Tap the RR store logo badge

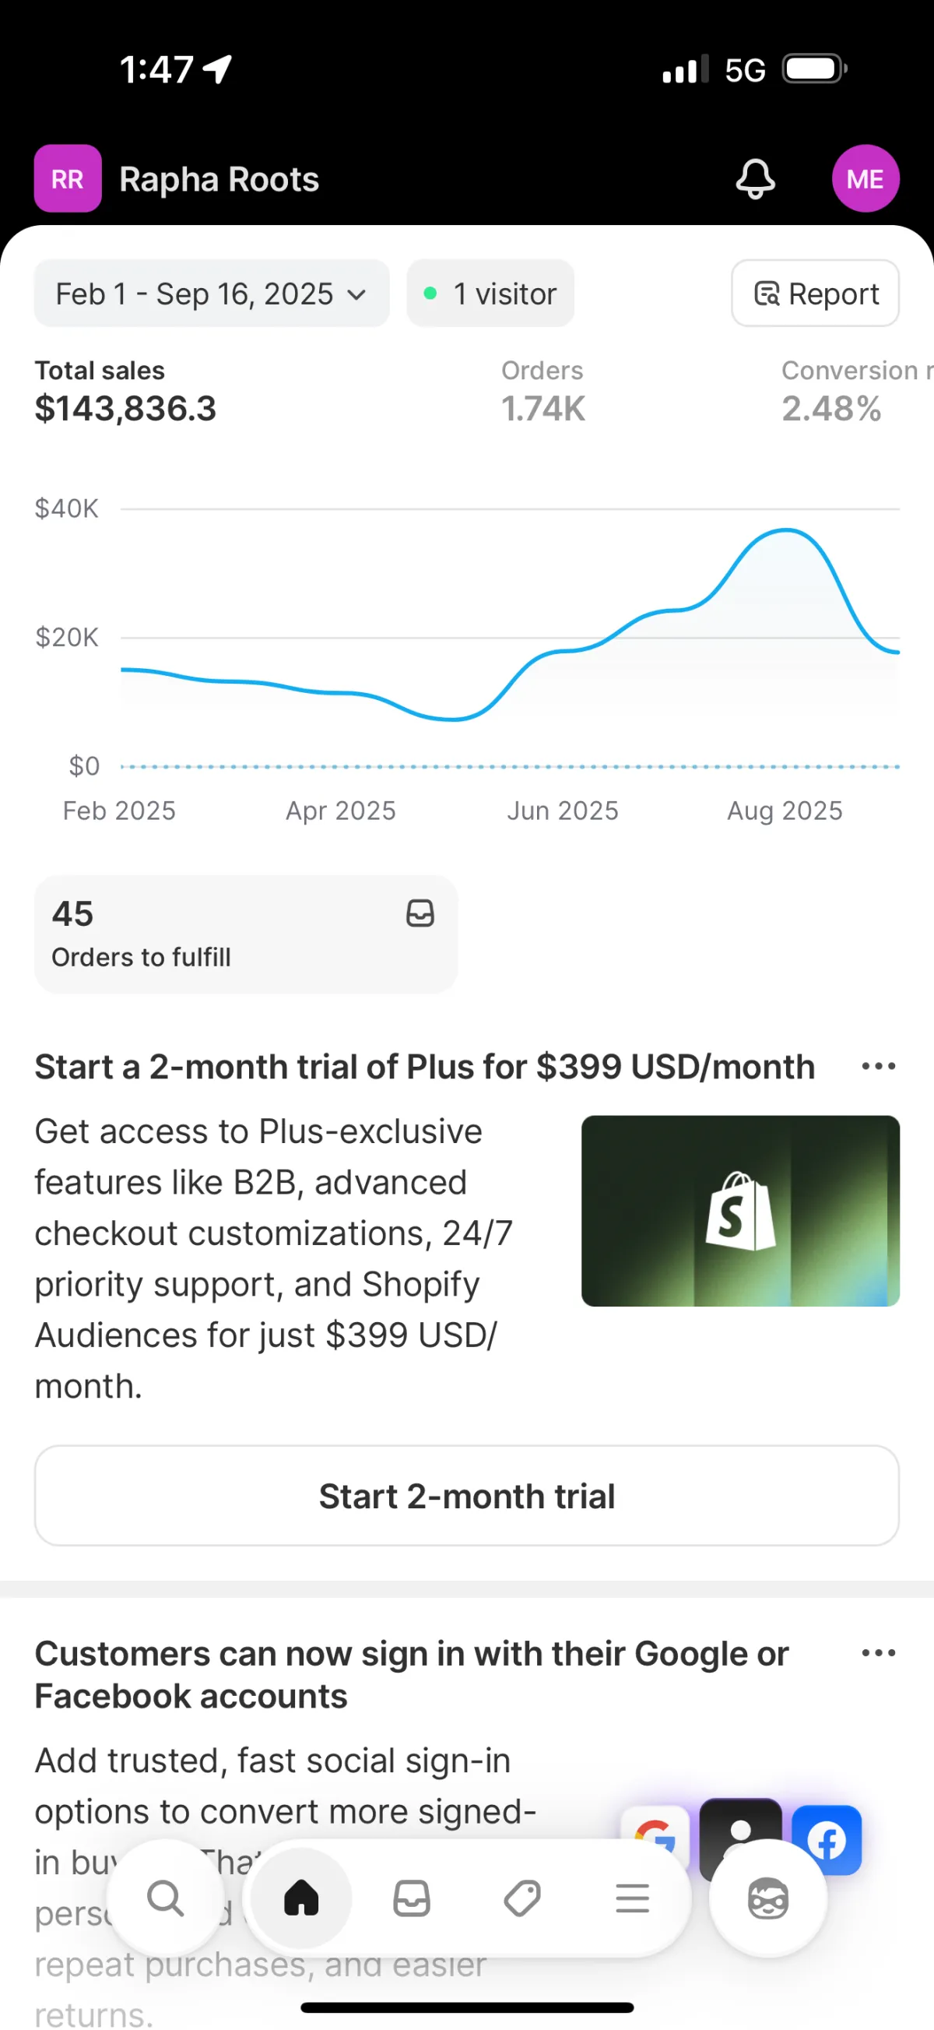(68, 179)
